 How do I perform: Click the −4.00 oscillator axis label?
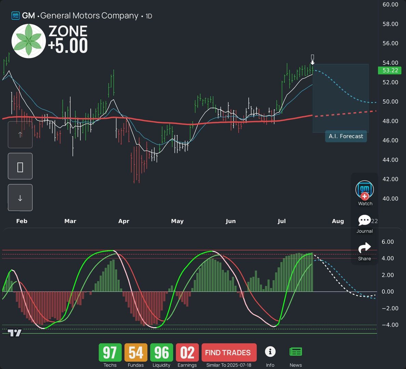point(388,325)
